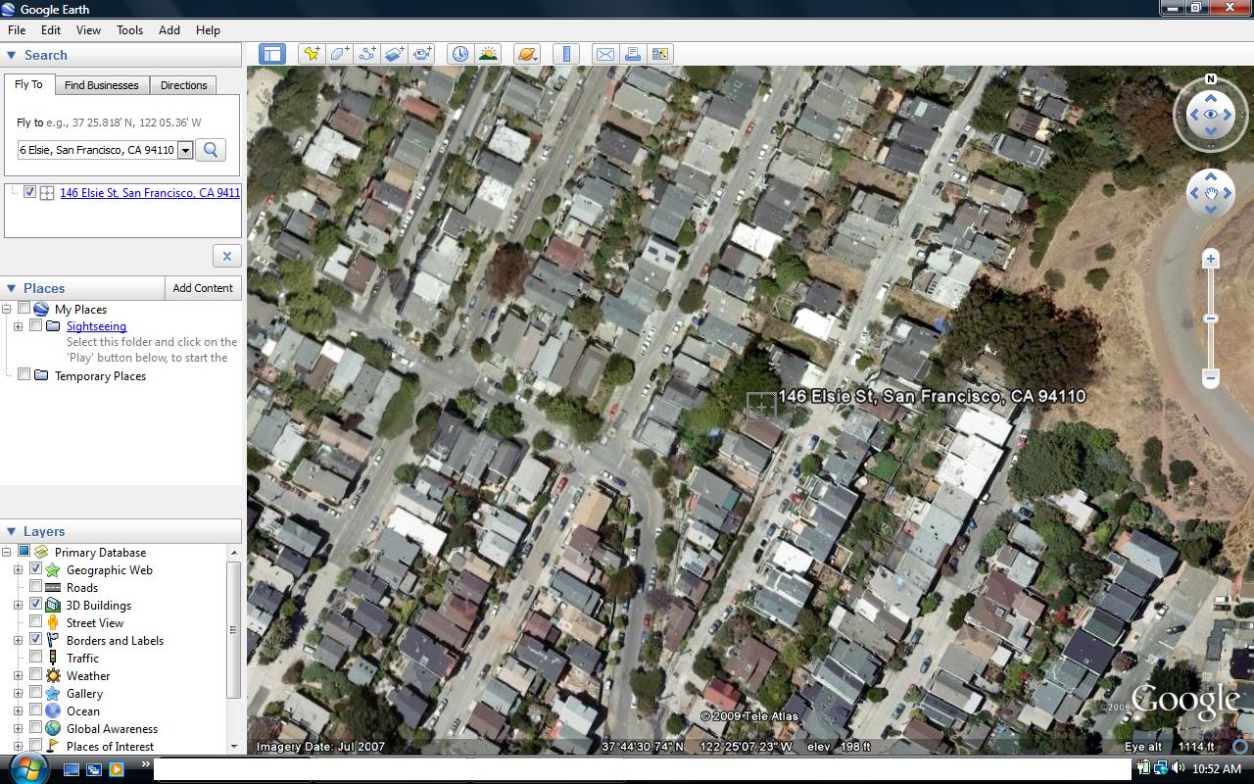Click the zoom out minus button

[x=1211, y=377]
